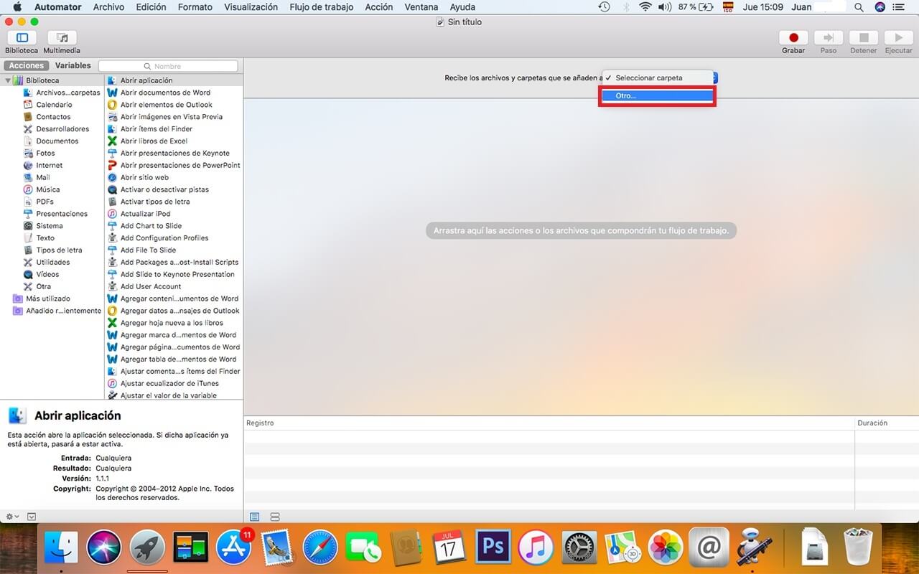Viewport: 919px width, 574px height.
Task: Click Spotlight search icon in menu bar
Action: (859, 7)
